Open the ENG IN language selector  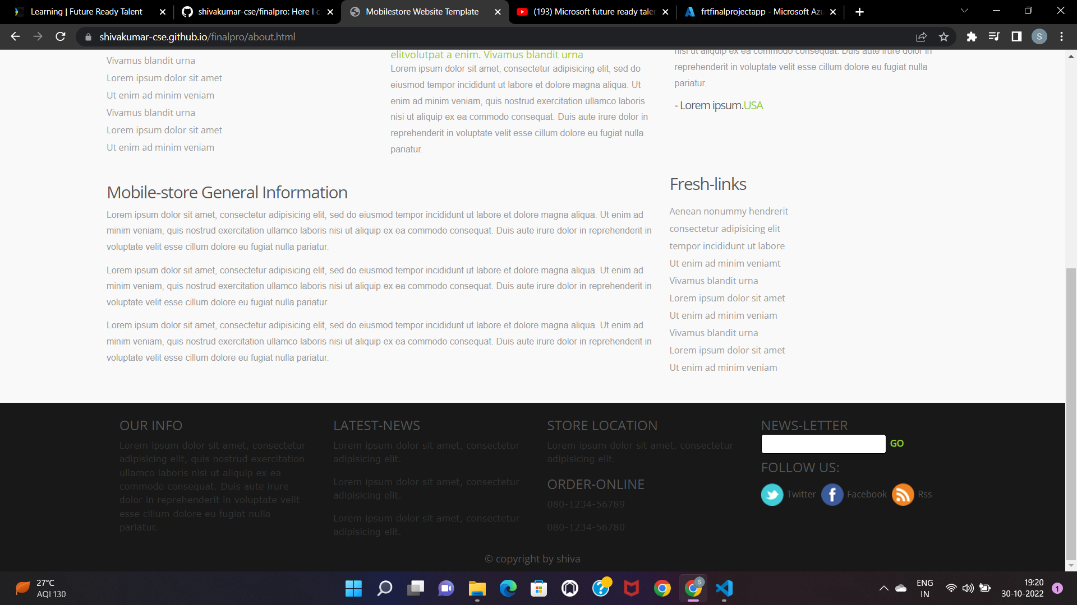pos(924,588)
